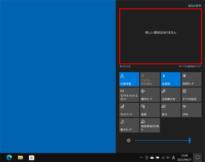Click the network Wi-Fi tray icon
This screenshot has height=162, width=205.
tap(163, 158)
